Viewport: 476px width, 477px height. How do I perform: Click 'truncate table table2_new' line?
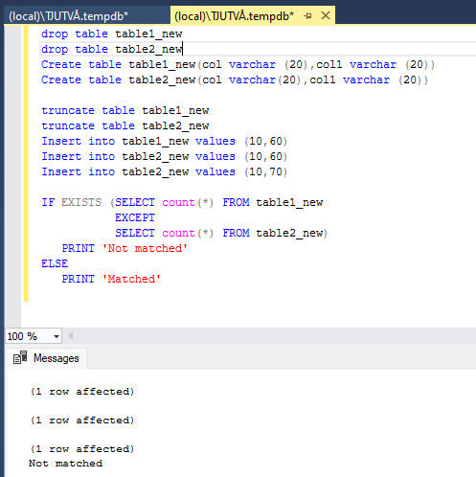(x=125, y=125)
